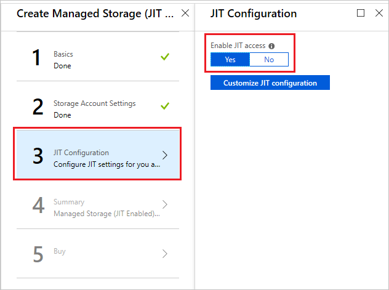
Task: Click Customize JIT configuration button
Action: tap(270, 83)
